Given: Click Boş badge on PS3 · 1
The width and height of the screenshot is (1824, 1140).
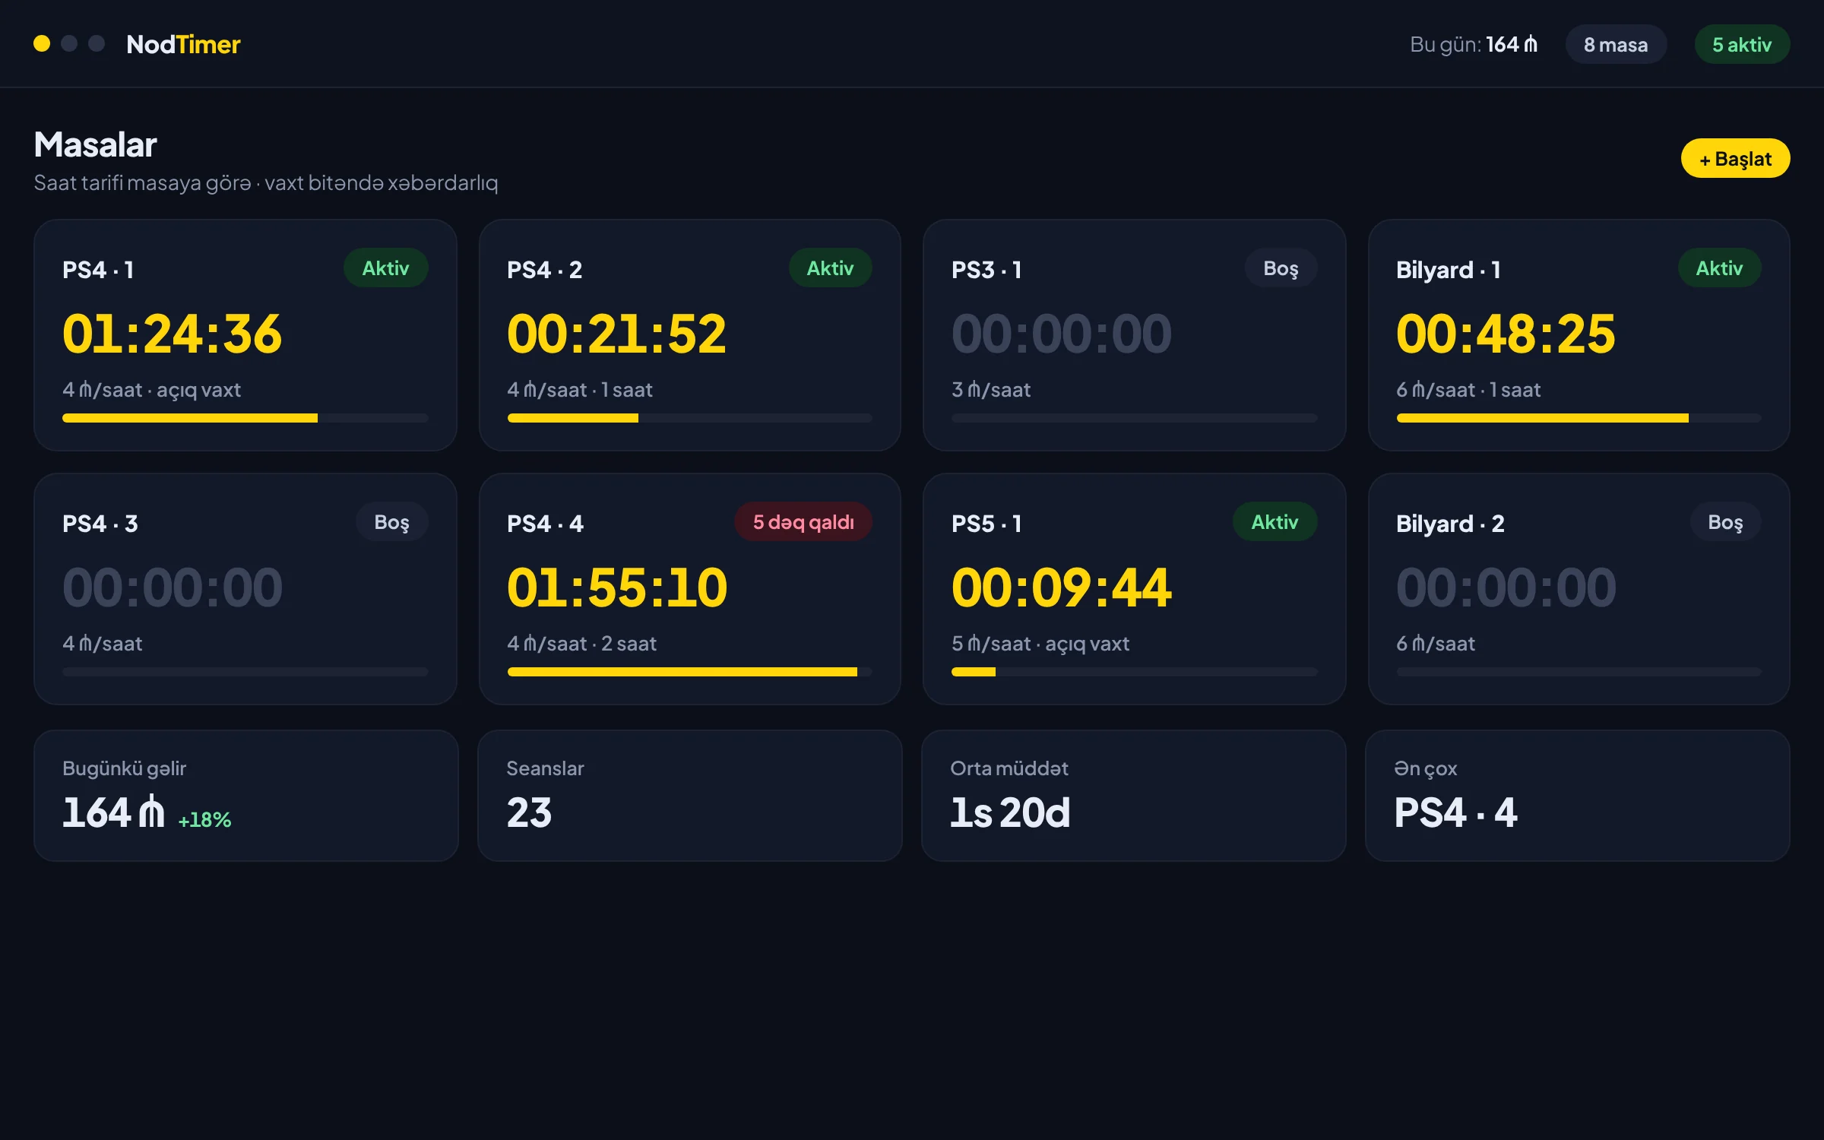Looking at the screenshot, I should point(1281,268).
